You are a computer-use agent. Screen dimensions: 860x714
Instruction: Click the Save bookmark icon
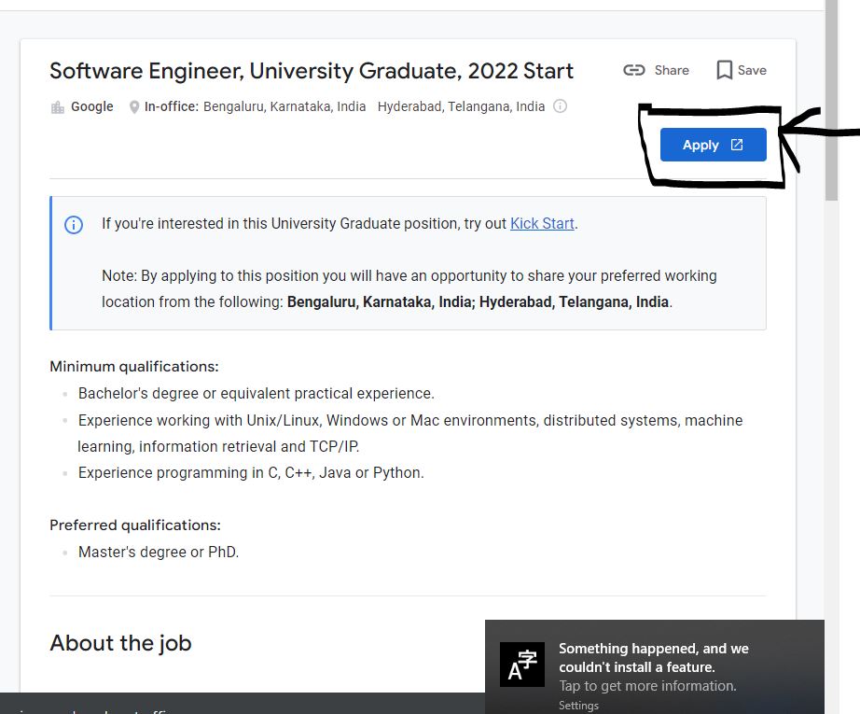(x=724, y=70)
